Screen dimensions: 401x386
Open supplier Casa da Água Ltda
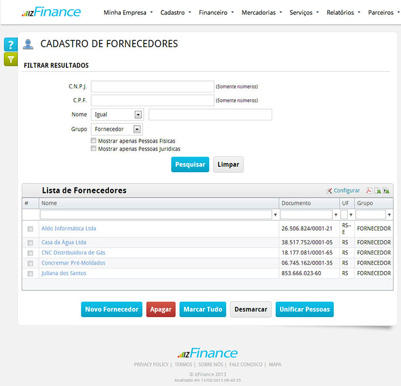coord(64,242)
